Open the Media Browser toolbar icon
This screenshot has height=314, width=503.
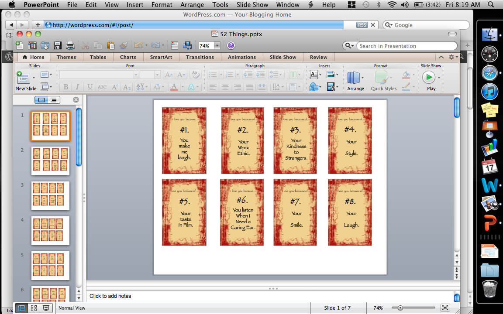tap(187, 45)
